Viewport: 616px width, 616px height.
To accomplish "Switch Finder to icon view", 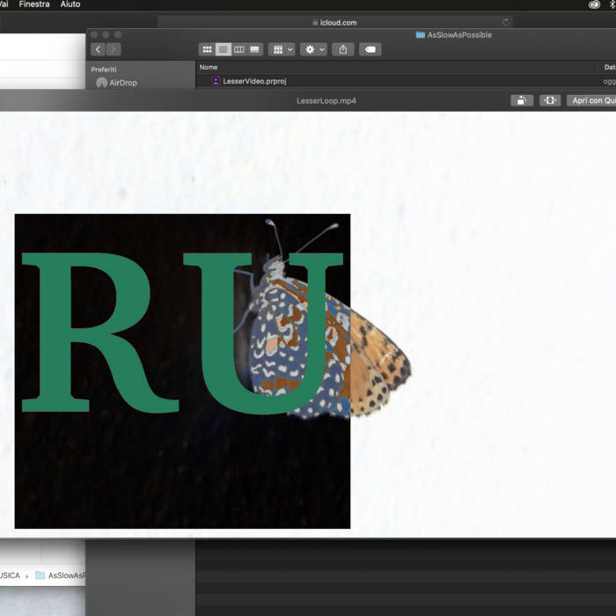I will (x=207, y=49).
